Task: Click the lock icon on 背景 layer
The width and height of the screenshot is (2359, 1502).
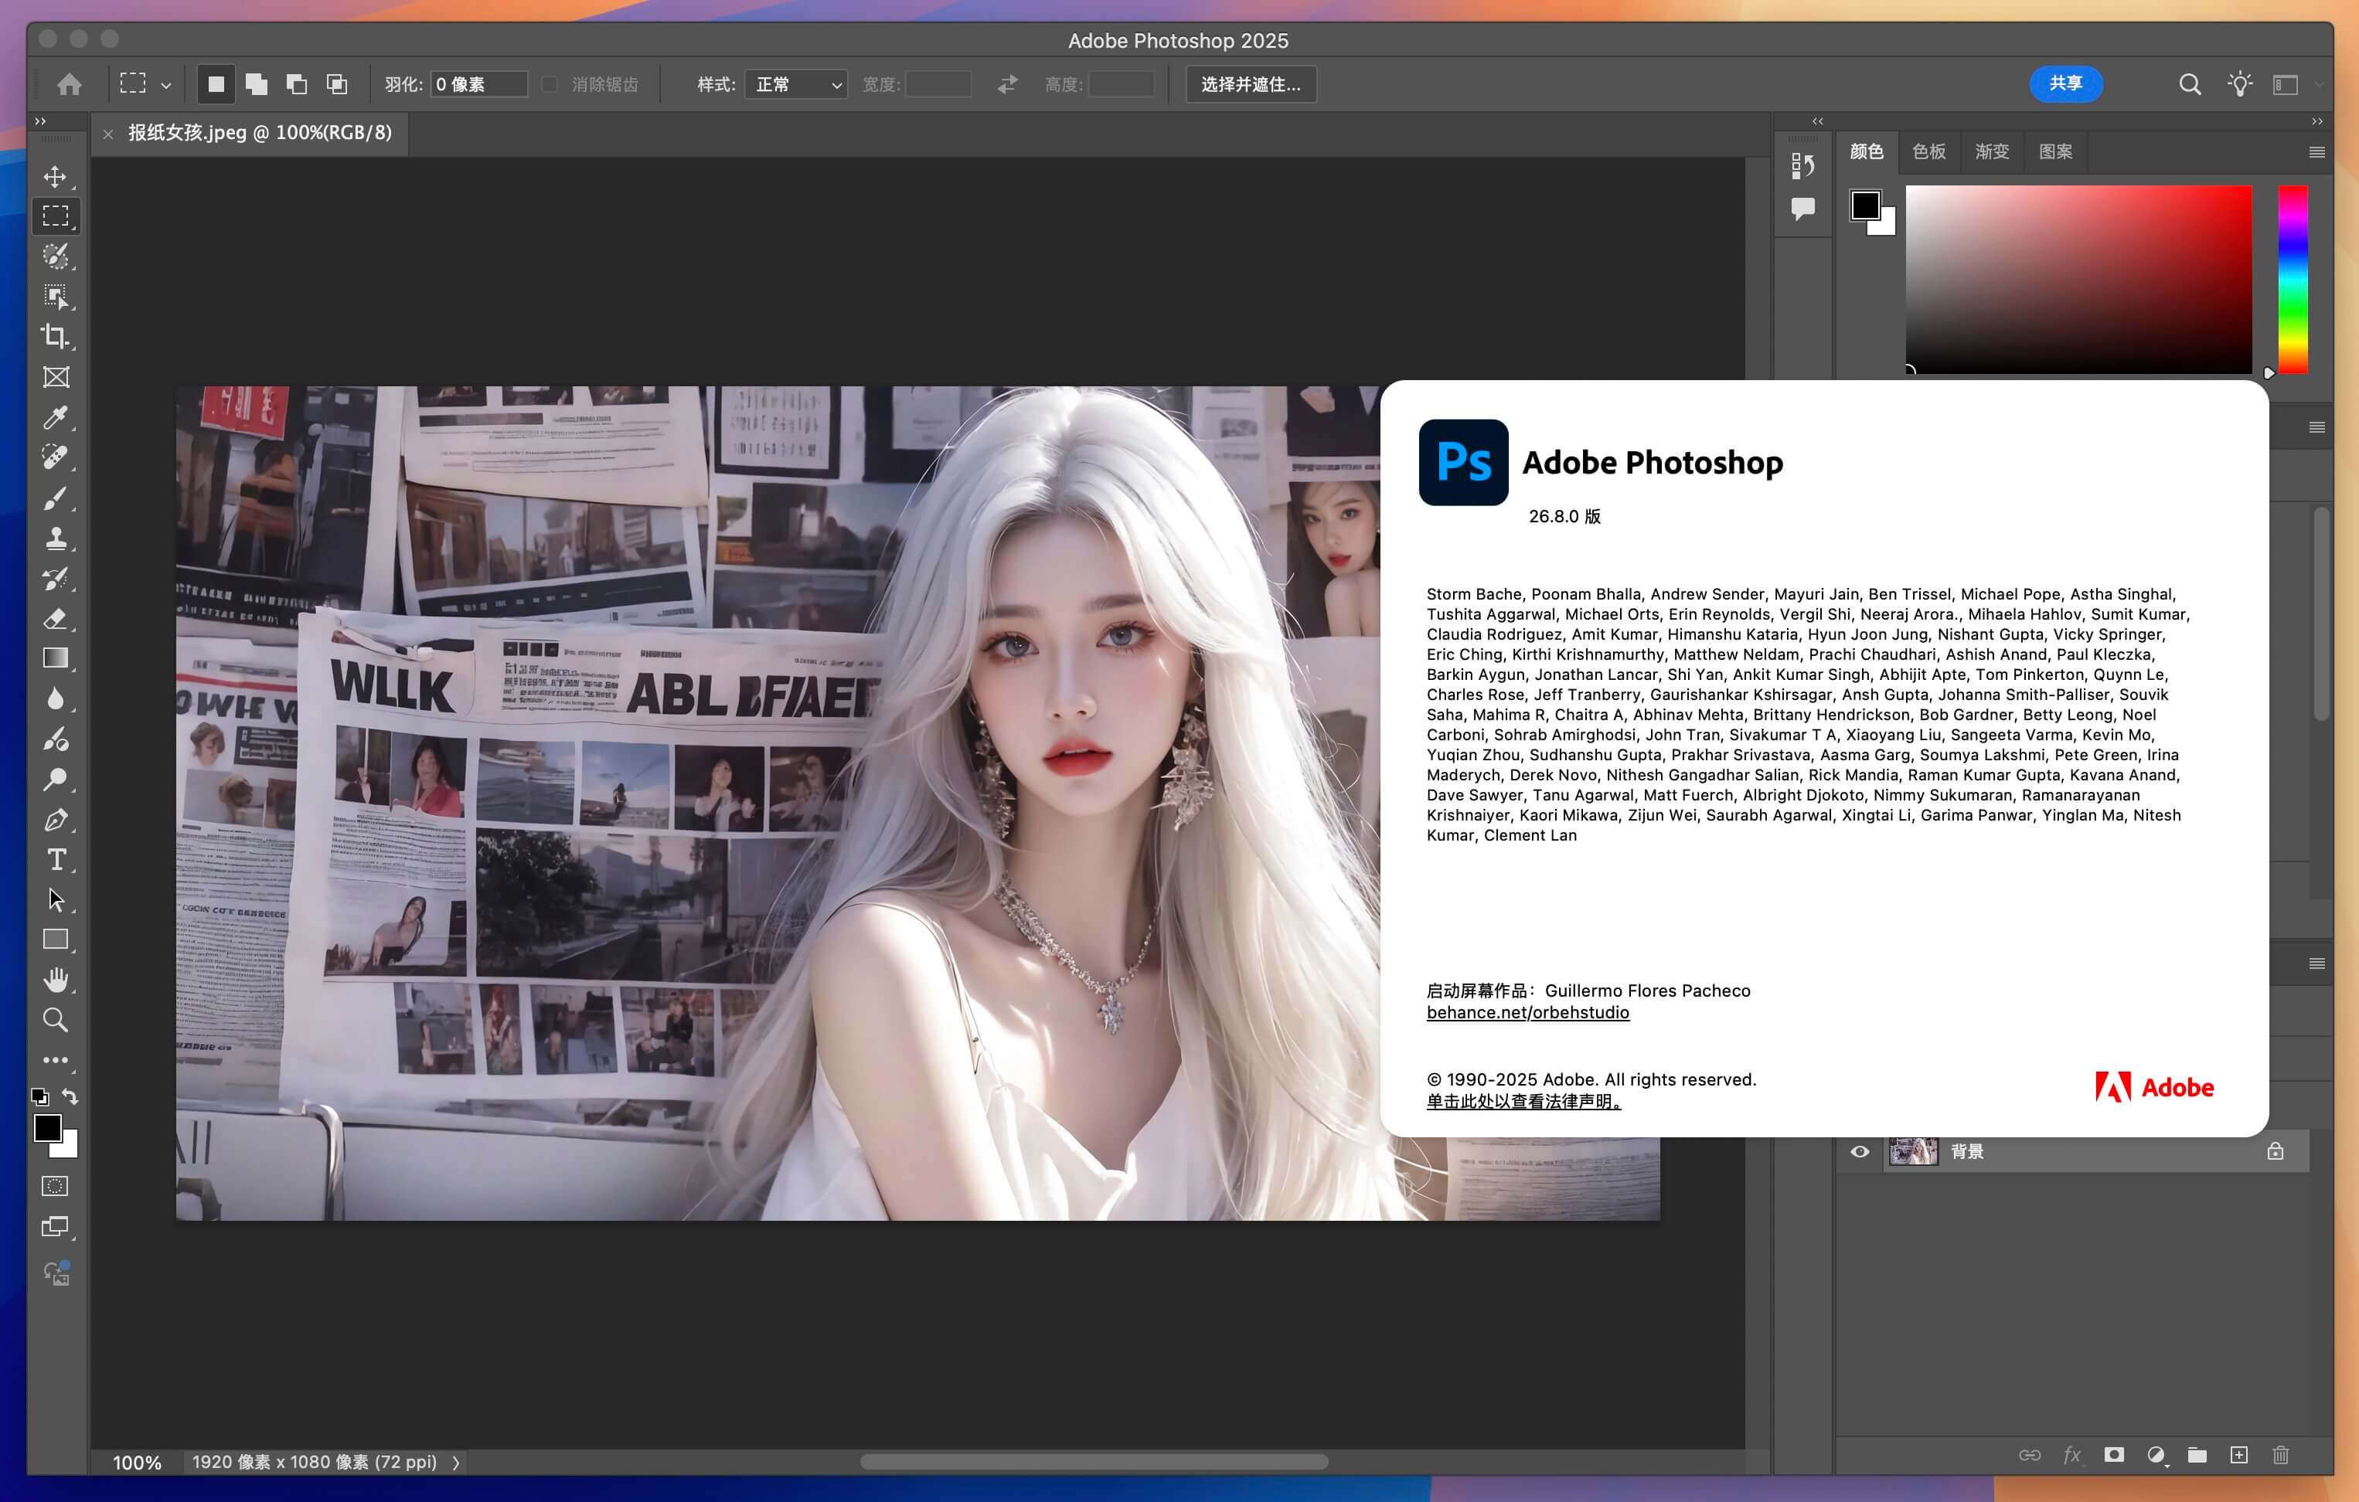Action: [2275, 1151]
